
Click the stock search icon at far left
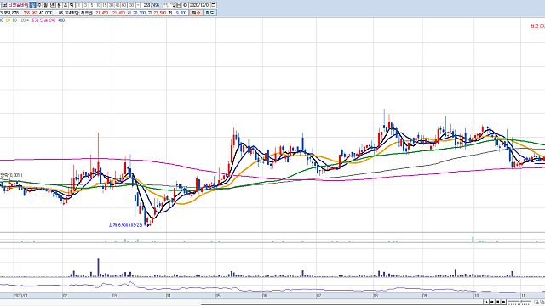[x=5, y=5]
